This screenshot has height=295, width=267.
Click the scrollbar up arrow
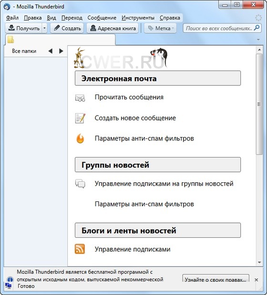click(x=259, y=50)
